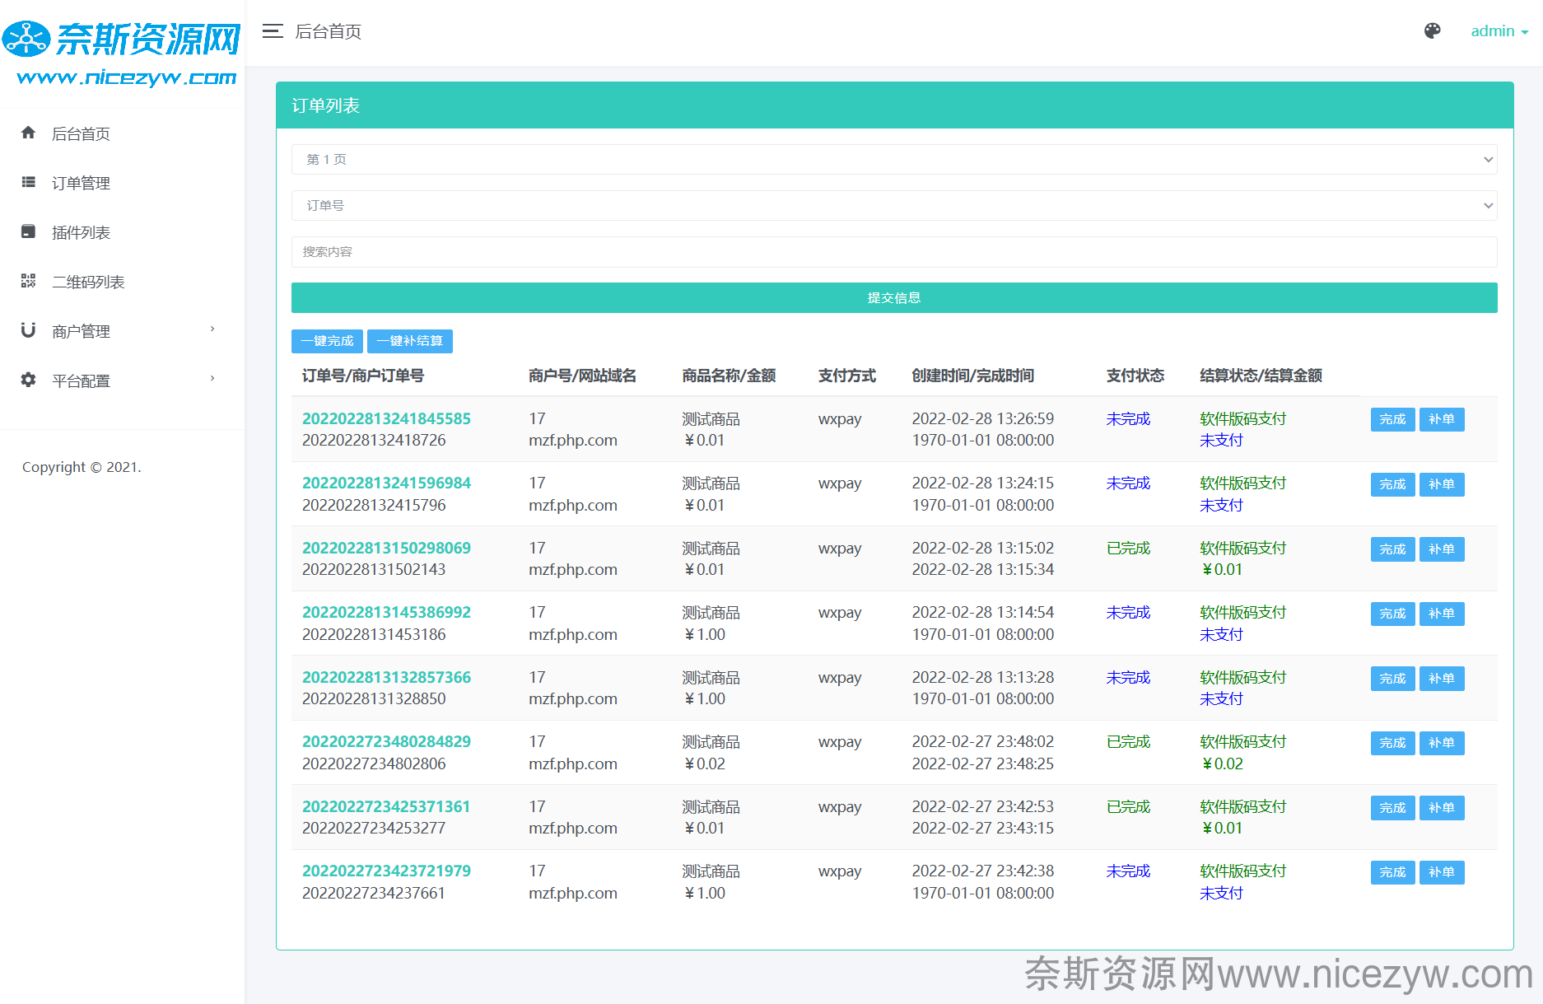The width and height of the screenshot is (1543, 1004).
Task: Open order 2022022723423721979
Action: point(386,871)
